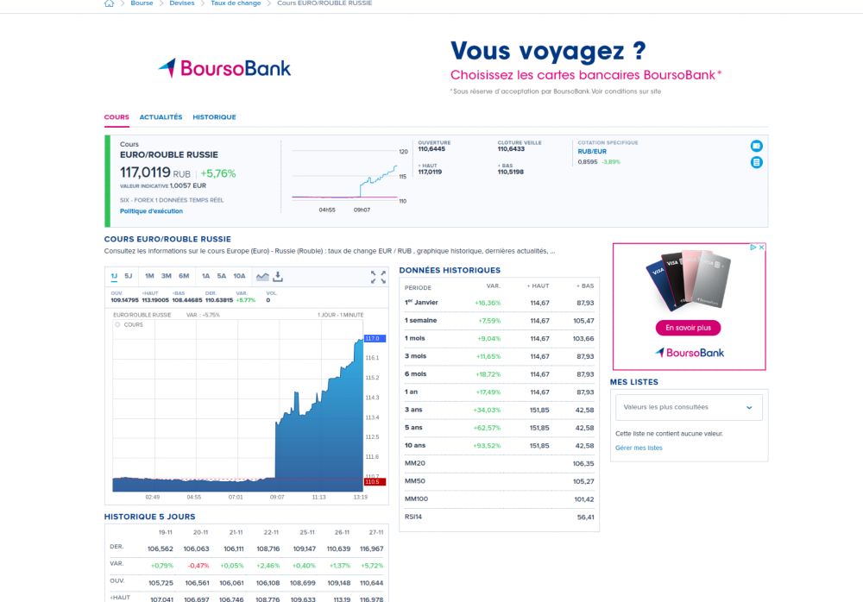
Task: Click chart VAR. value +5.77%
Action: click(245, 300)
